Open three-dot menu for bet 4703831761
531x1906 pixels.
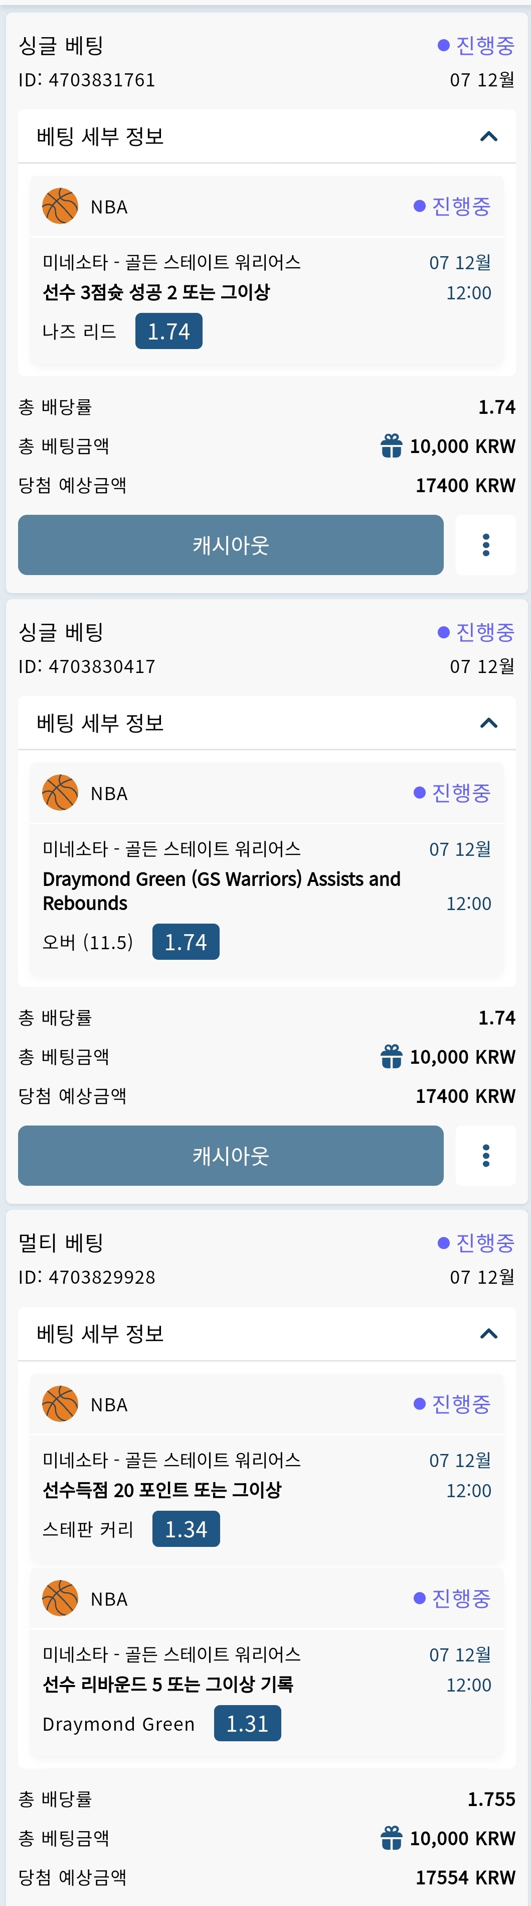[x=485, y=544]
